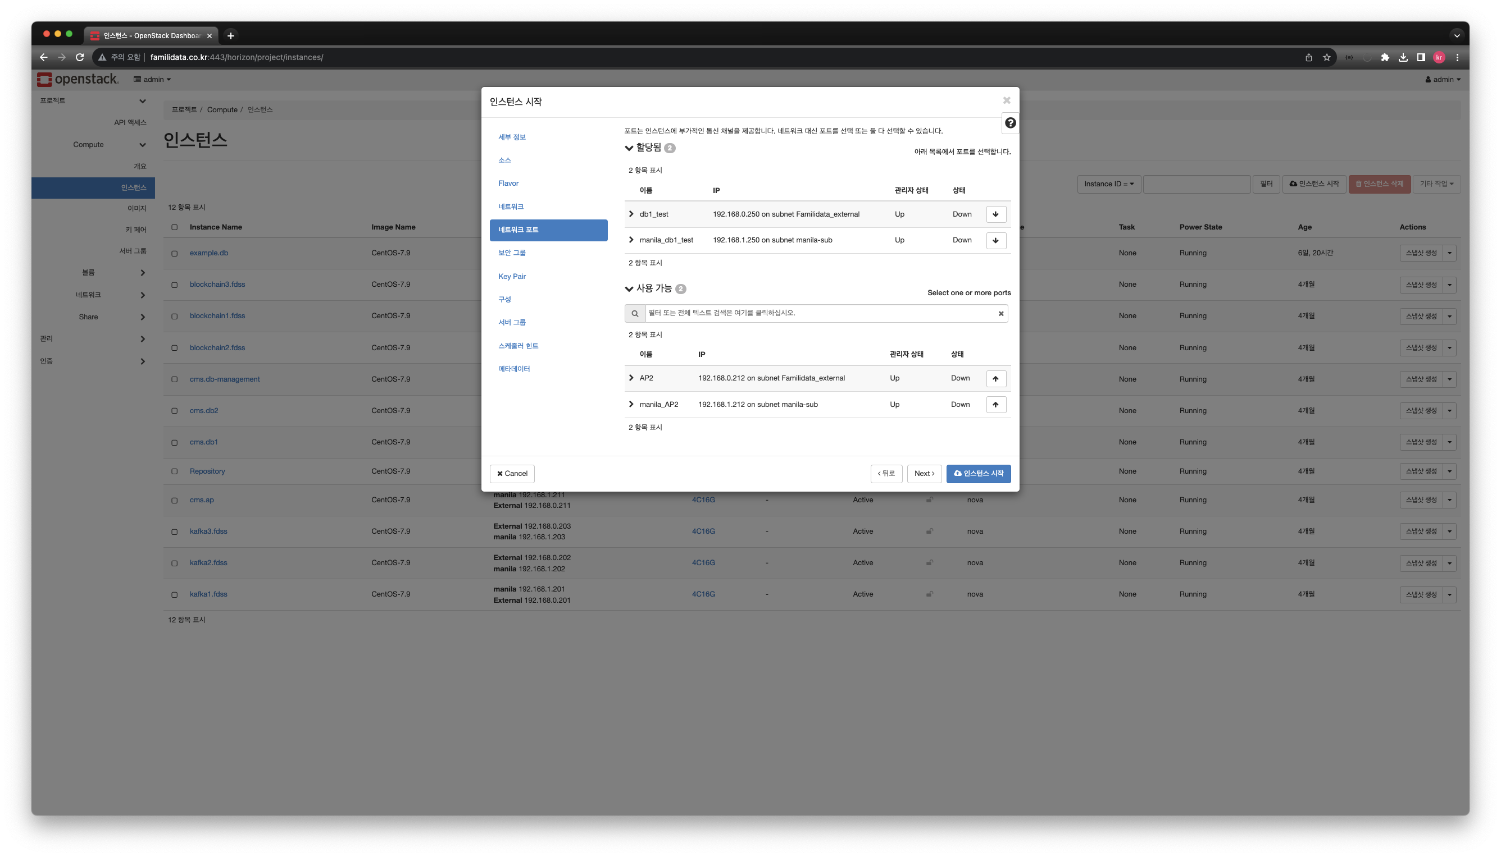Collapse the 할당됨 allocated section

click(629, 148)
